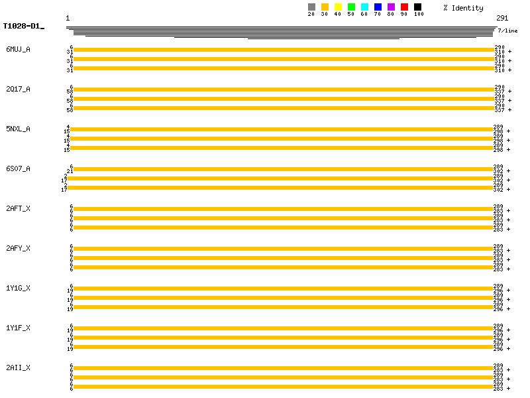Open the 6MUJ_A hit label

18,49
